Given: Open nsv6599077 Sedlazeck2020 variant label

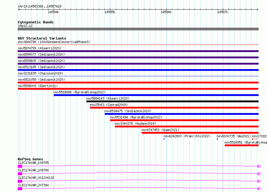Looking at the screenshot, I should coord(41,54).
